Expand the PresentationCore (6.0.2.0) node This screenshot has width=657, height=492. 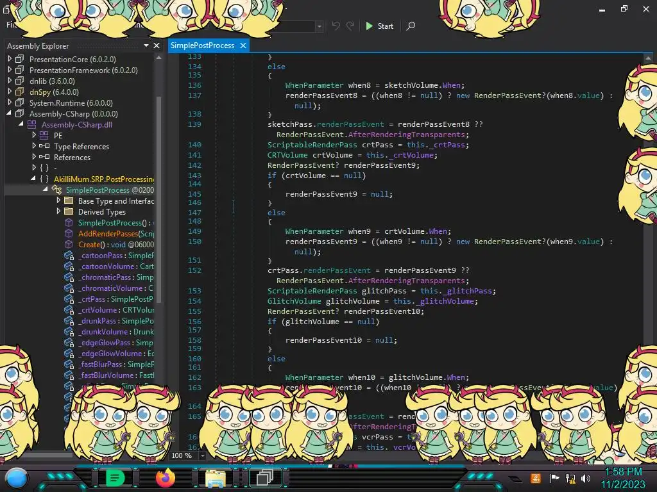pyautogui.click(x=10, y=59)
